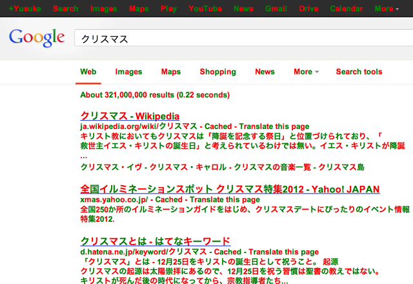
Task: Click the d.hatena.ne.jp/keyword/クリスマス URL text
Action: [x=143, y=252]
